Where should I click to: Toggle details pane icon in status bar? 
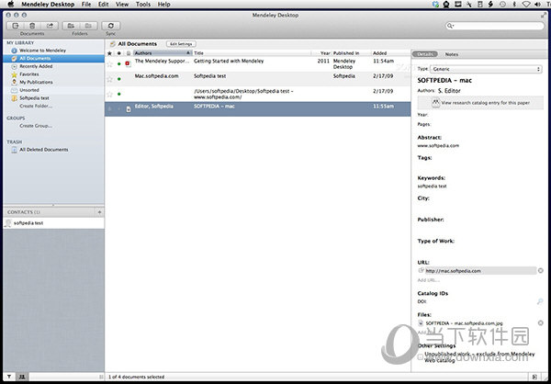534,377
